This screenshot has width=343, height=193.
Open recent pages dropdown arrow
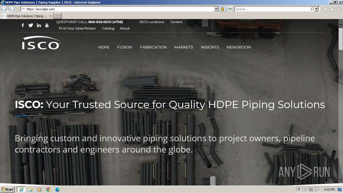(x=17, y=9)
